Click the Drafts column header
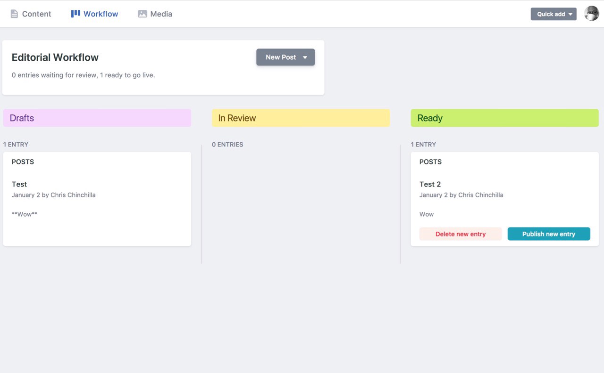This screenshot has height=373, width=604. coord(97,118)
